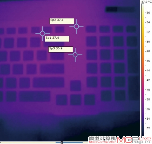Click the MicroComputer watermark logo
This screenshot has height=144, width=152.
coord(102,140)
